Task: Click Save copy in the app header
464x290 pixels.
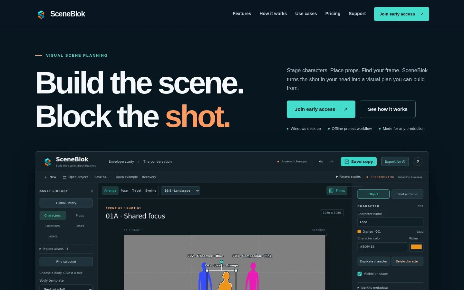Action: (359, 162)
